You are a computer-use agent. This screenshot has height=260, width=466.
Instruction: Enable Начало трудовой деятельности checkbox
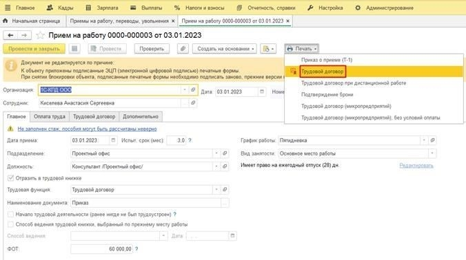pyautogui.click(x=11, y=215)
